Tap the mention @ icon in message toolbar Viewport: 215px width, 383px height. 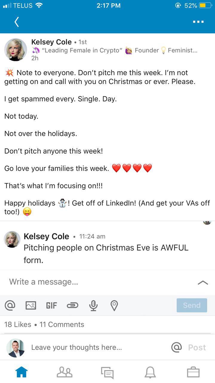pos(10,305)
